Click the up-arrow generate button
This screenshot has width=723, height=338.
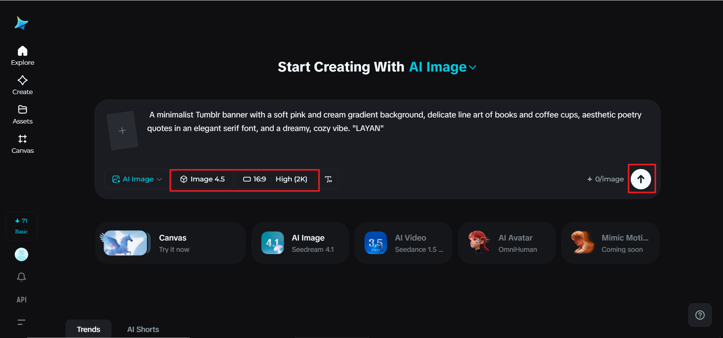click(641, 179)
